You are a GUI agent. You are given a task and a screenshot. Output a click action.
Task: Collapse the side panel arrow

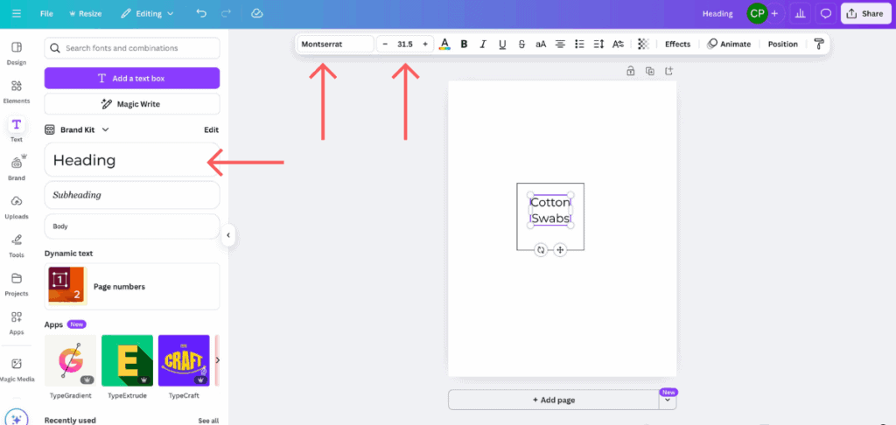(x=228, y=234)
